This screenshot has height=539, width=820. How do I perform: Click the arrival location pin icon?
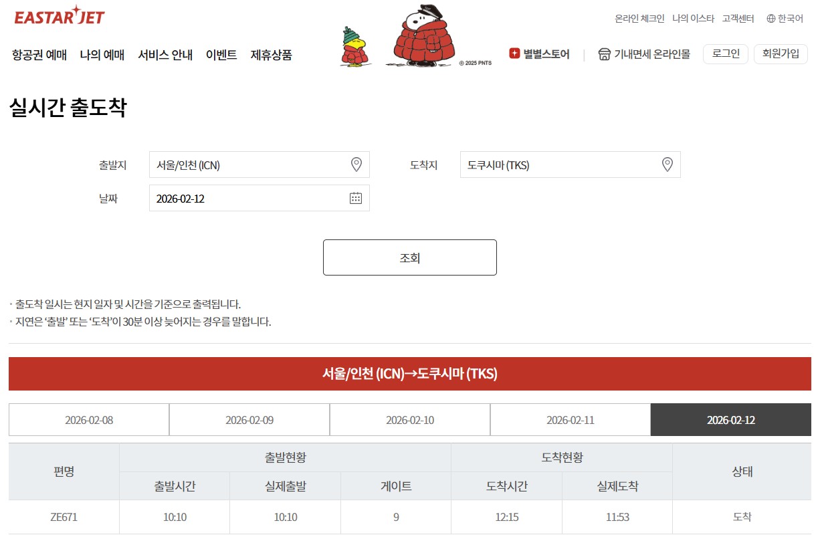[x=667, y=165]
